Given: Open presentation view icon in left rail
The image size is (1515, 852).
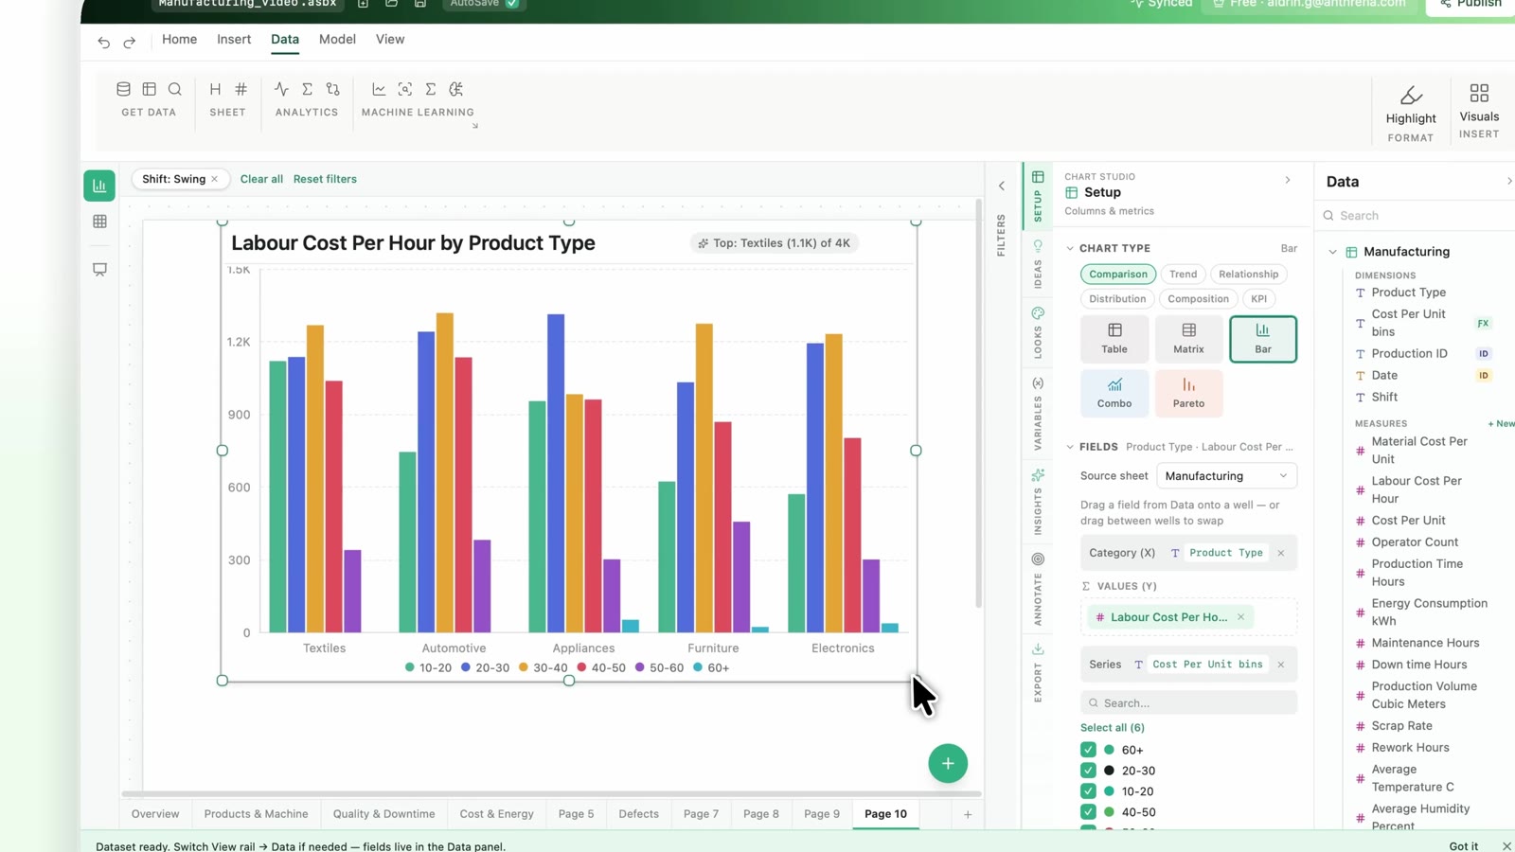Looking at the screenshot, I should (x=99, y=270).
